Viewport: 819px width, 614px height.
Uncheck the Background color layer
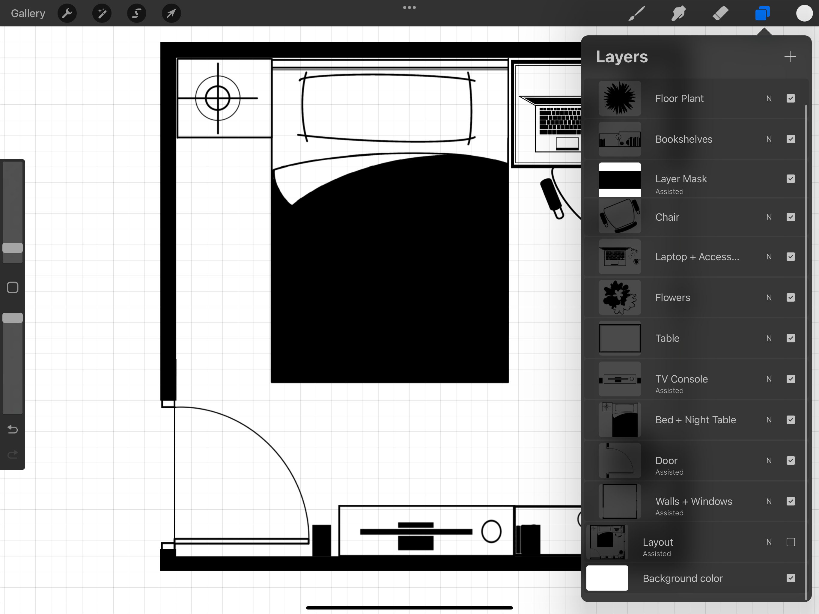(791, 578)
